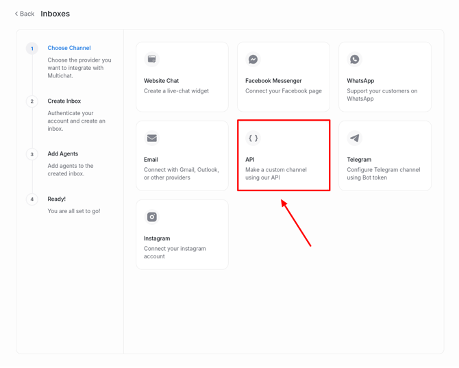Screen dimensions: 459x368
Task: Click step number 3 circle
Action: [32, 154]
